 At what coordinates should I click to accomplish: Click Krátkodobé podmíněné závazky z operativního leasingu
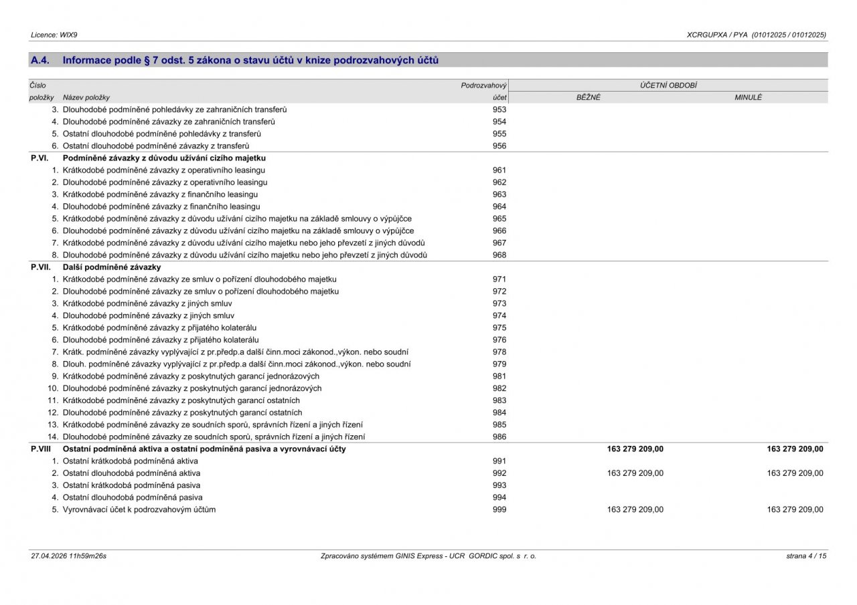tap(164, 170)
